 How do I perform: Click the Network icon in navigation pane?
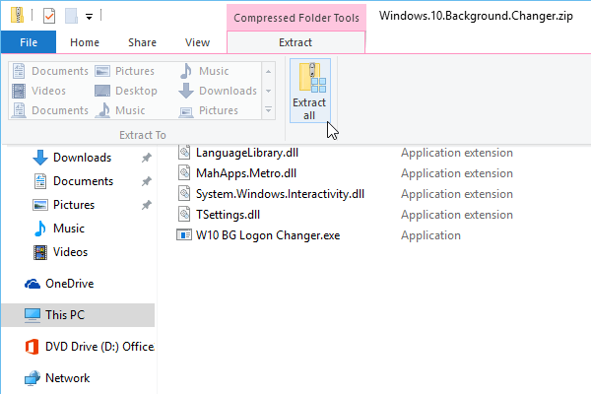33,378
